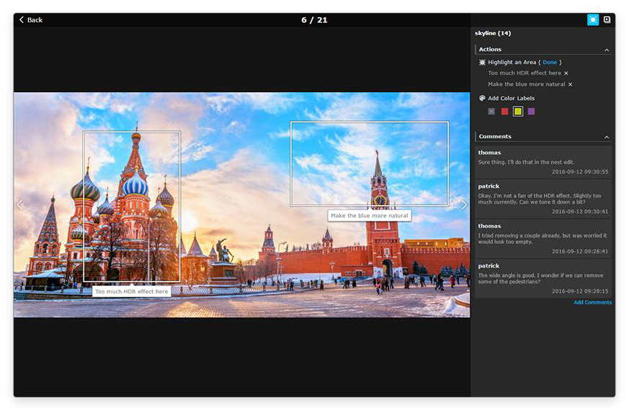Collapse the Comments section
The height and width of the screenshot is (408, 626).
[607, 137]
